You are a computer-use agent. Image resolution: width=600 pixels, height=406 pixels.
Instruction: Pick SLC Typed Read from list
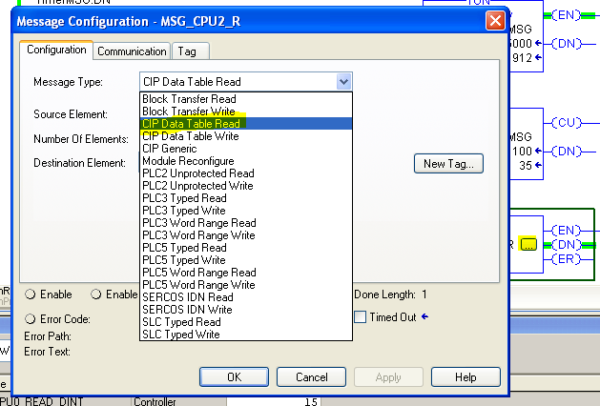(246, 322)
